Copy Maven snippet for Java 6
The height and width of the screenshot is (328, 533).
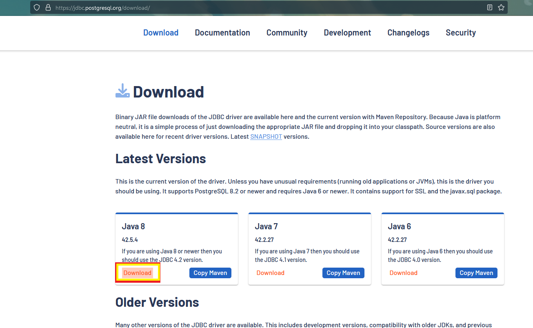pos(476,273)
